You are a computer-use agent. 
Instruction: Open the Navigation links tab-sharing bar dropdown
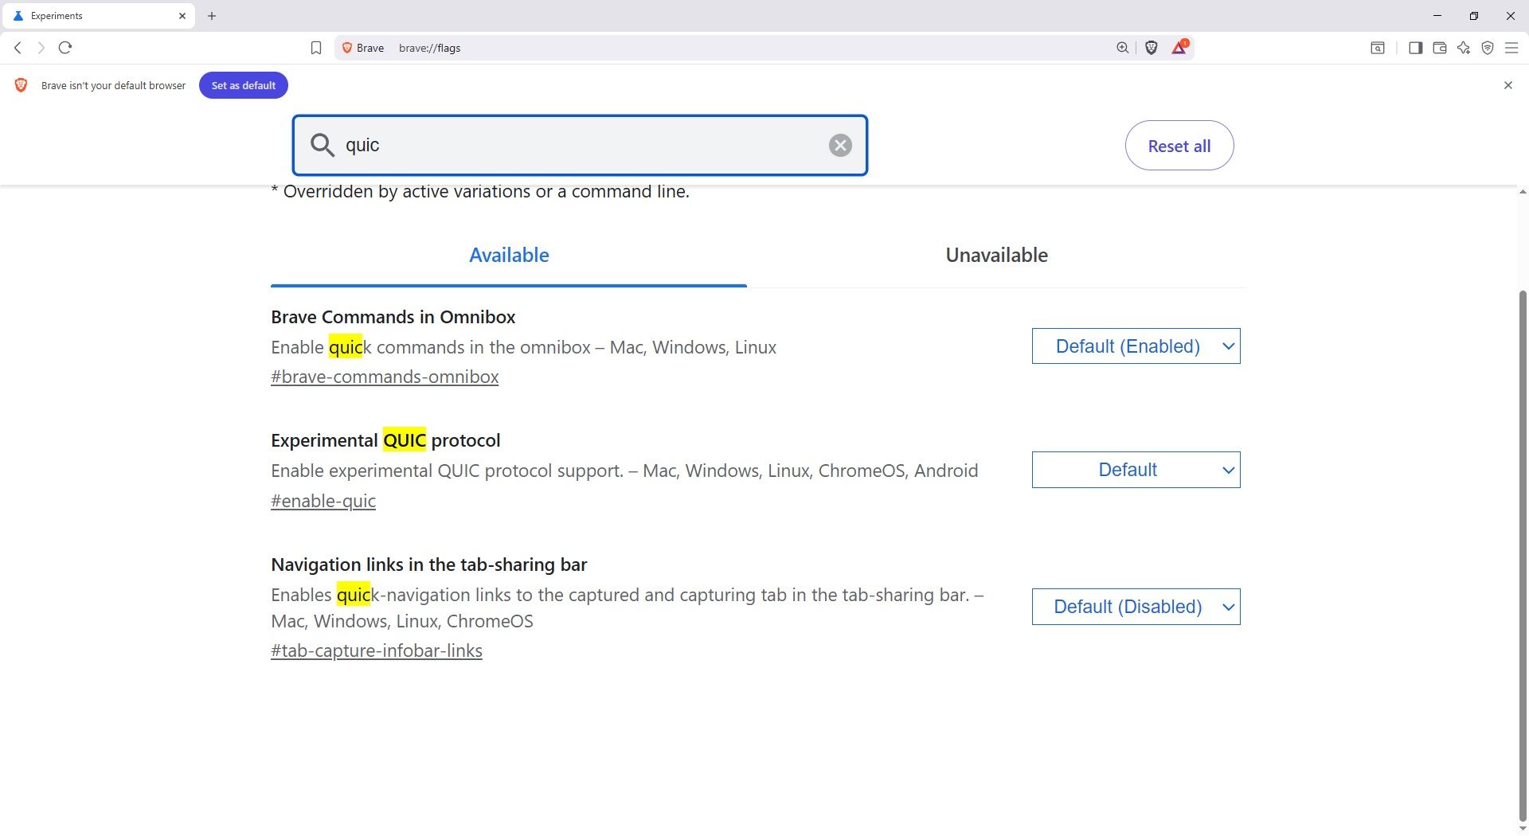point(1136,607)
